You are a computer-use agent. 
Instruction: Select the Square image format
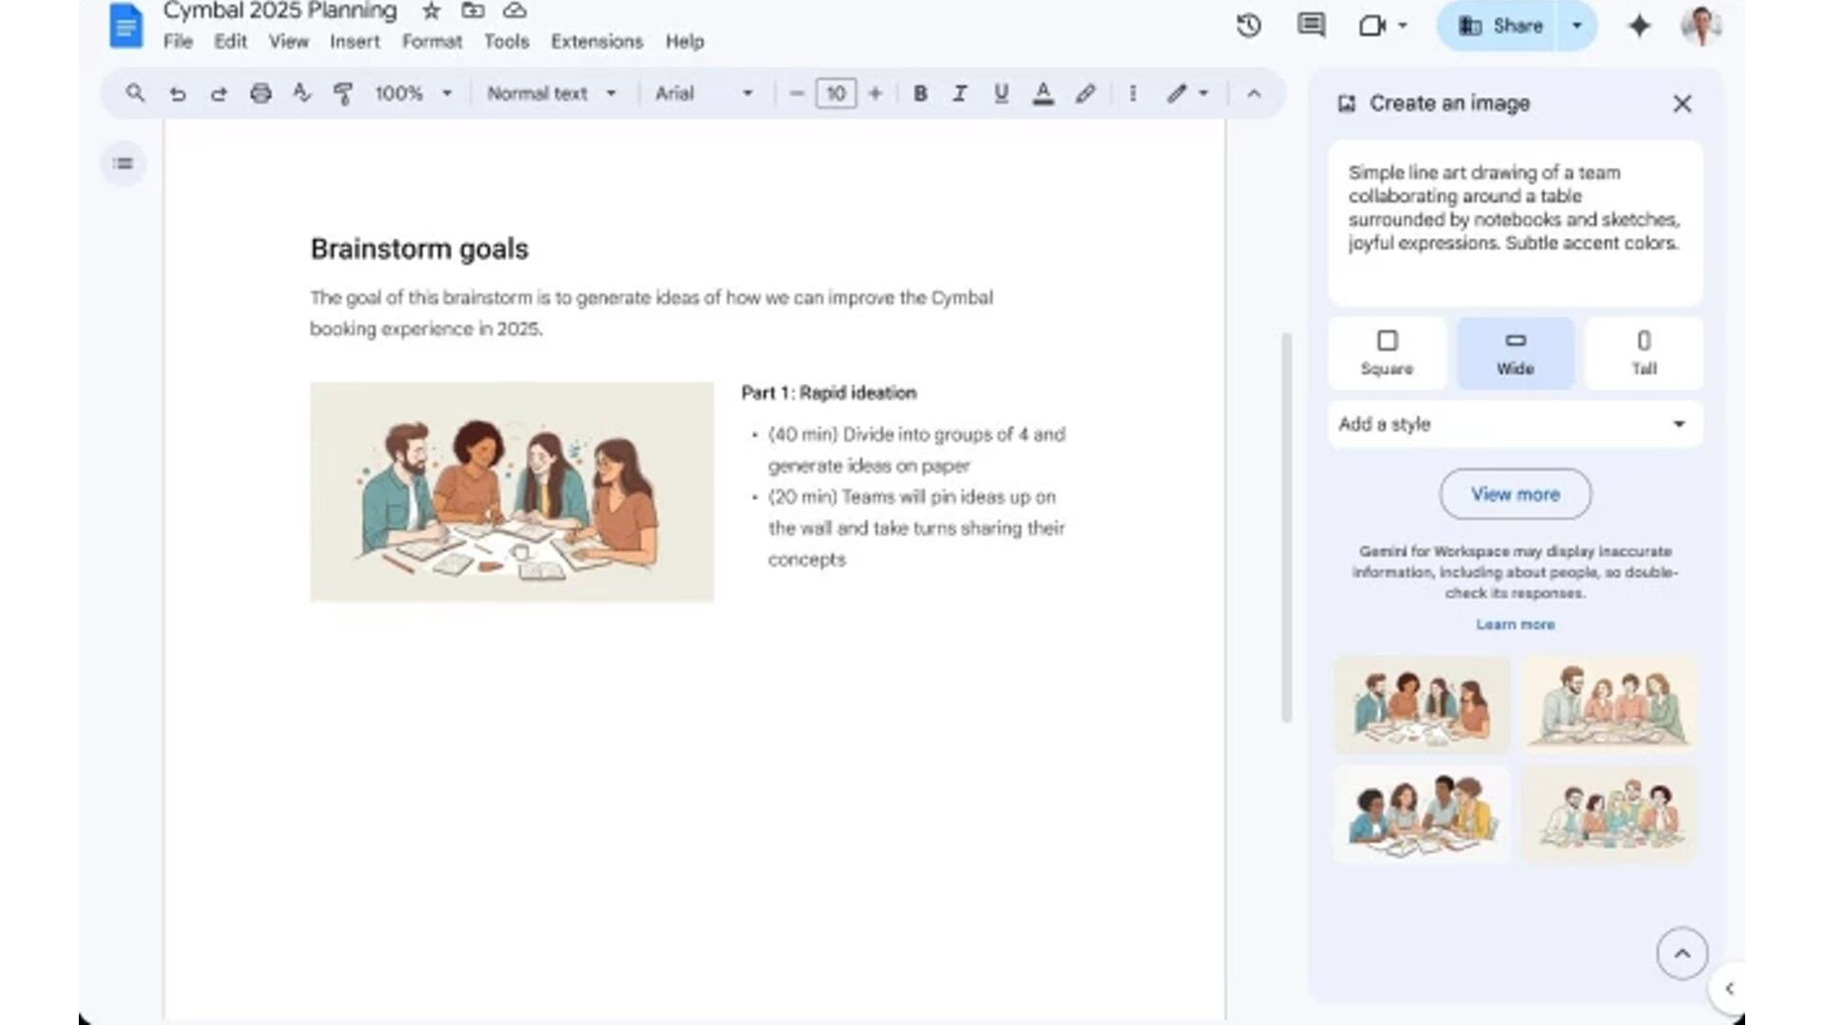(x=1387, y=353)
